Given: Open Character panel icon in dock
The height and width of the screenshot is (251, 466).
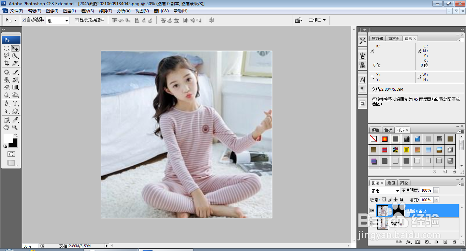Looking at the screenshot, I should coord(362,79).
